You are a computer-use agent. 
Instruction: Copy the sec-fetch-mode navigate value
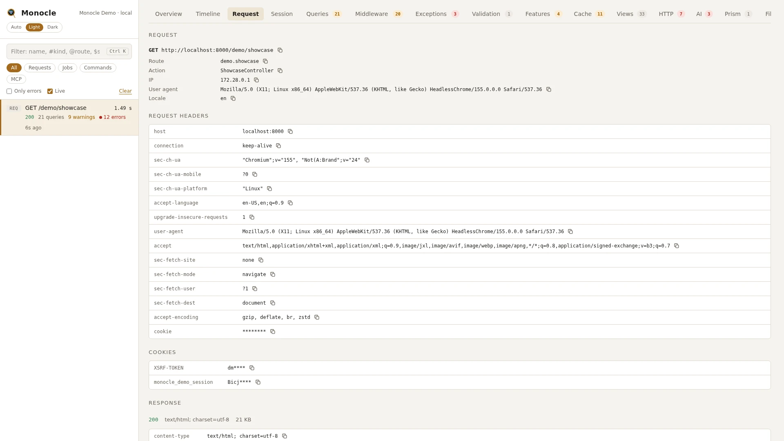coord(273,274)
